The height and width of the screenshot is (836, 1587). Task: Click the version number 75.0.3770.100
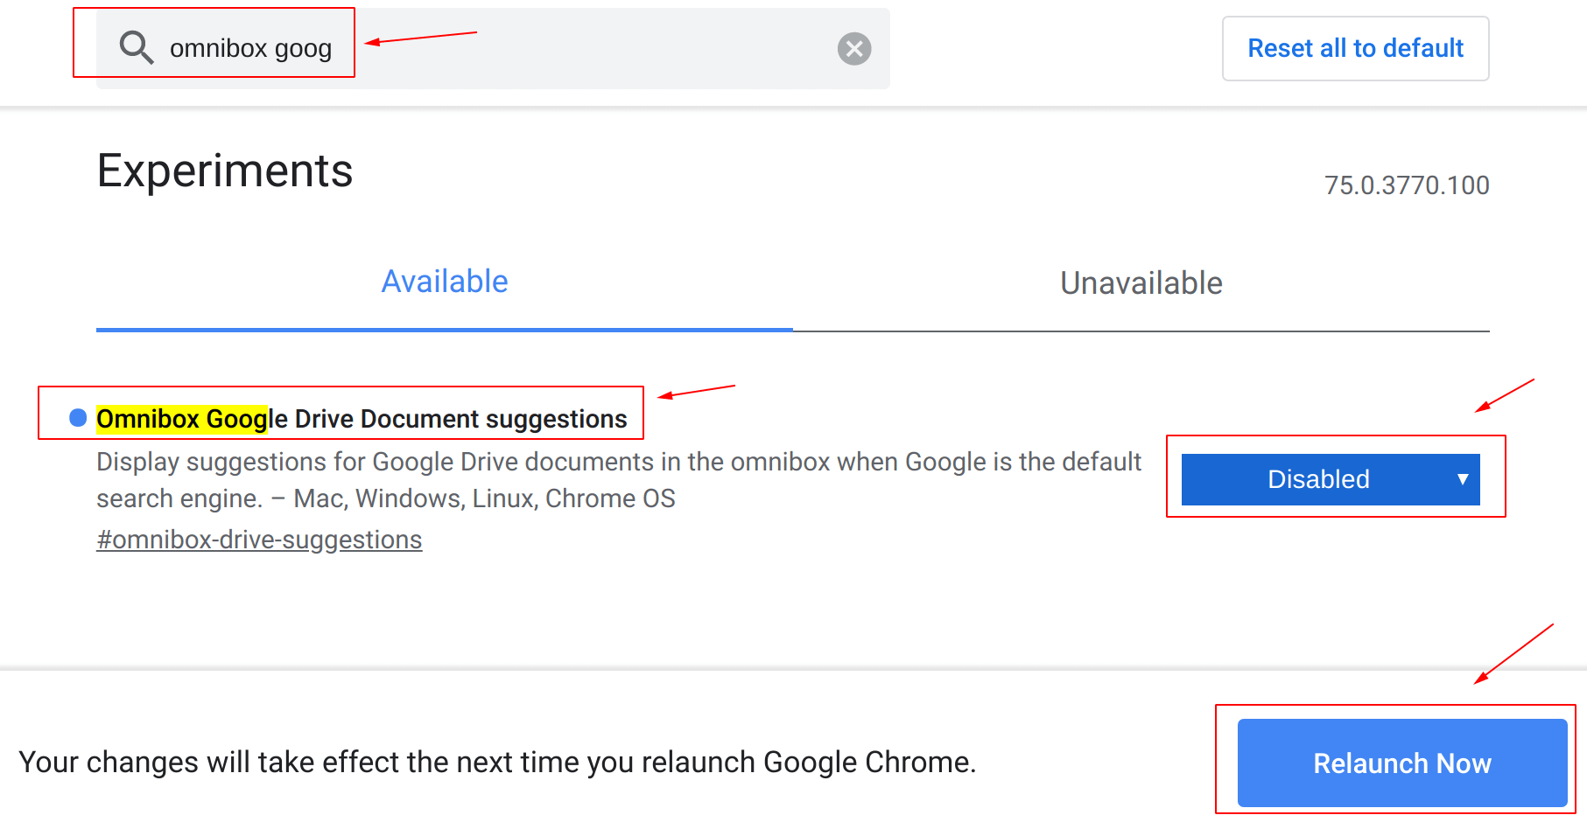1407,185
